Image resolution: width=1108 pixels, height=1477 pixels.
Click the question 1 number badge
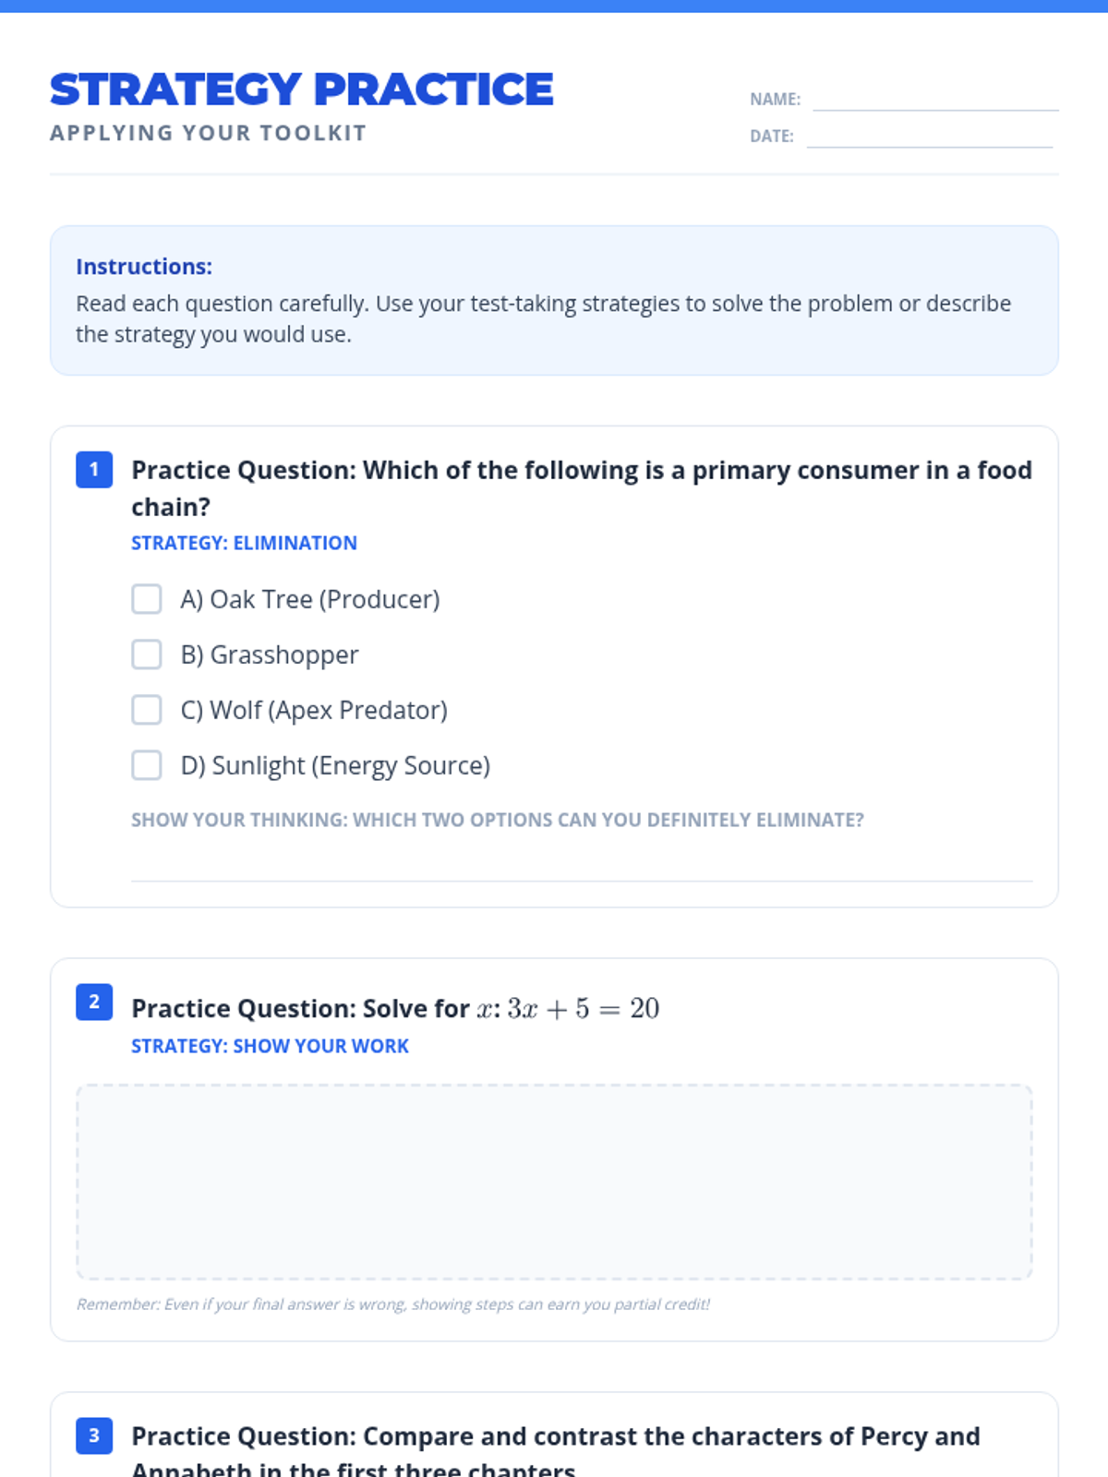[94, 470]
